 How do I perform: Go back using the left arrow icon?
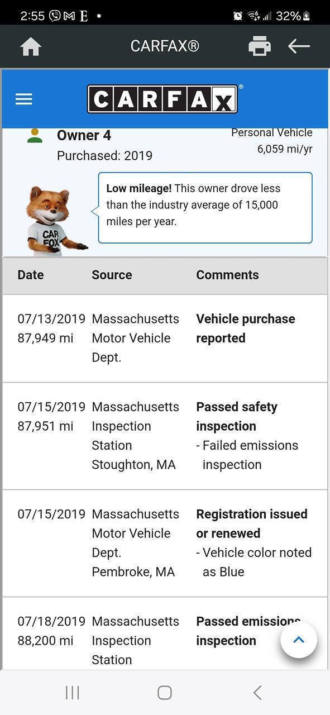299,46
